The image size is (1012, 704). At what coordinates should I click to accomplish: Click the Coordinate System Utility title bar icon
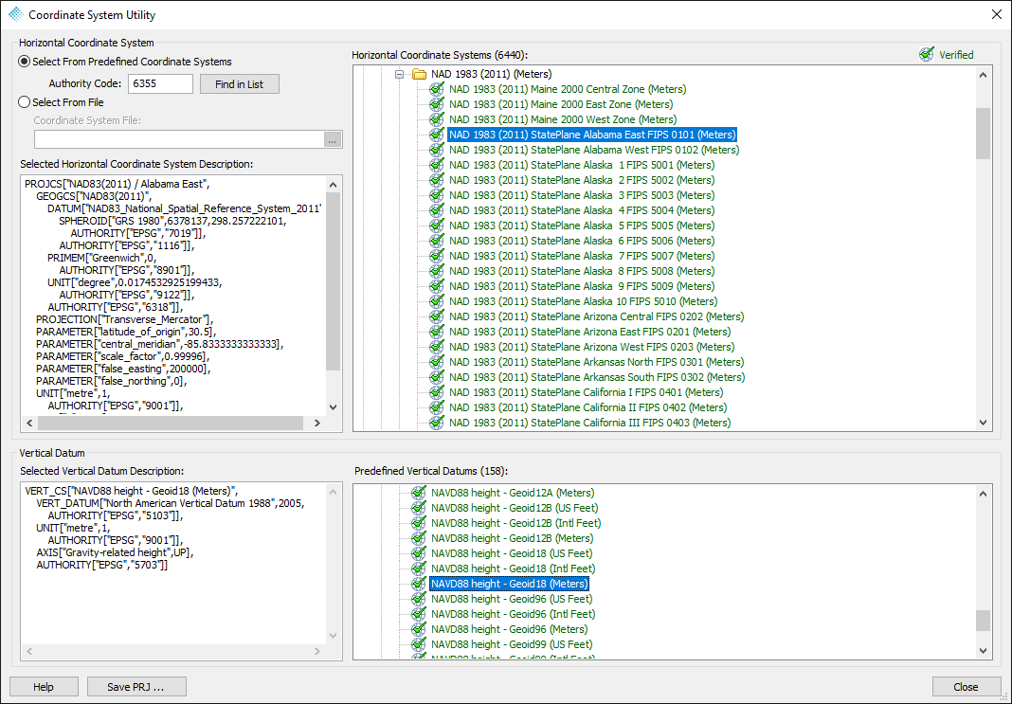(x=15, y=14)
